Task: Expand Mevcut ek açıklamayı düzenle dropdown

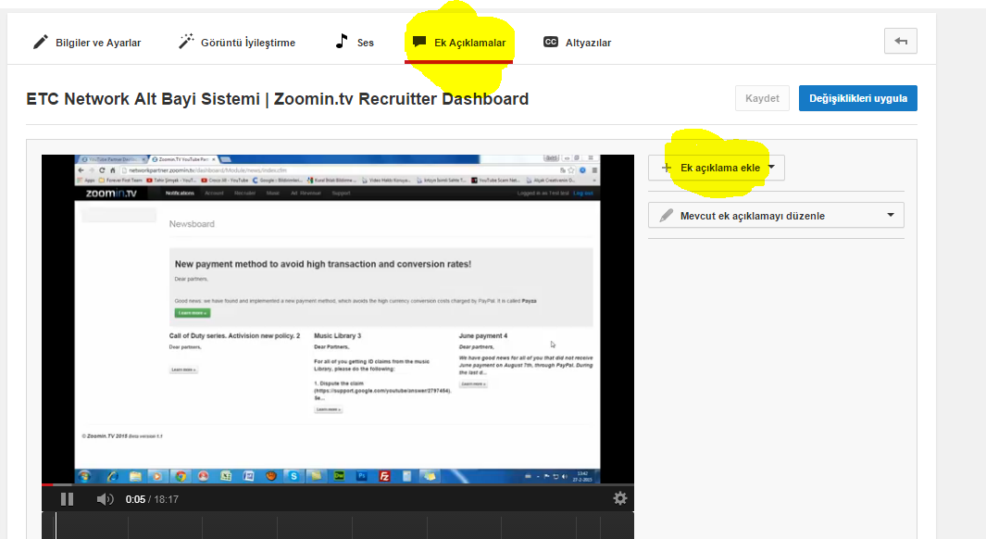Action: point(776,215)
